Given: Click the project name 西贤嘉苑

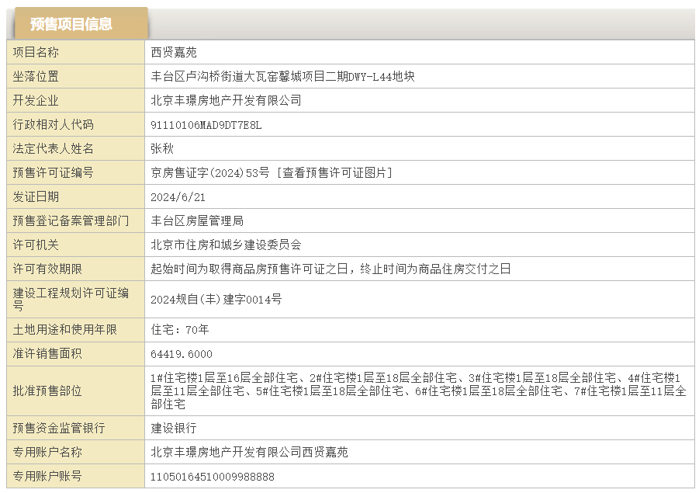Looking at the screenshot, I should pos(174,52).
